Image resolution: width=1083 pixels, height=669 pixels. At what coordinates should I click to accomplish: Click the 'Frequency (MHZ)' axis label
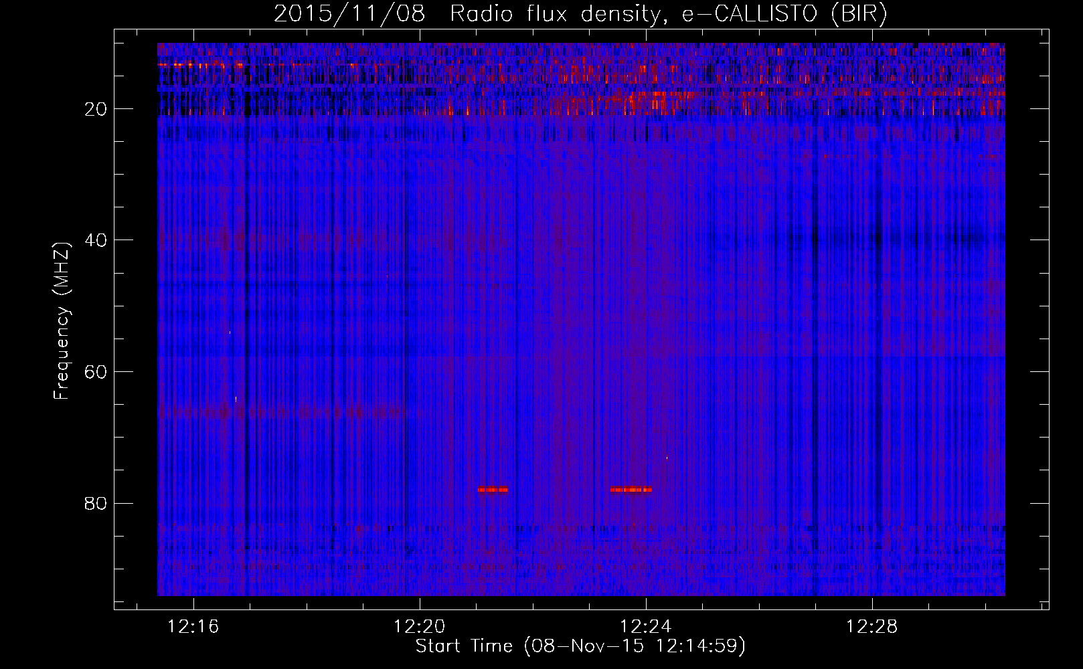tap(62, 322)
